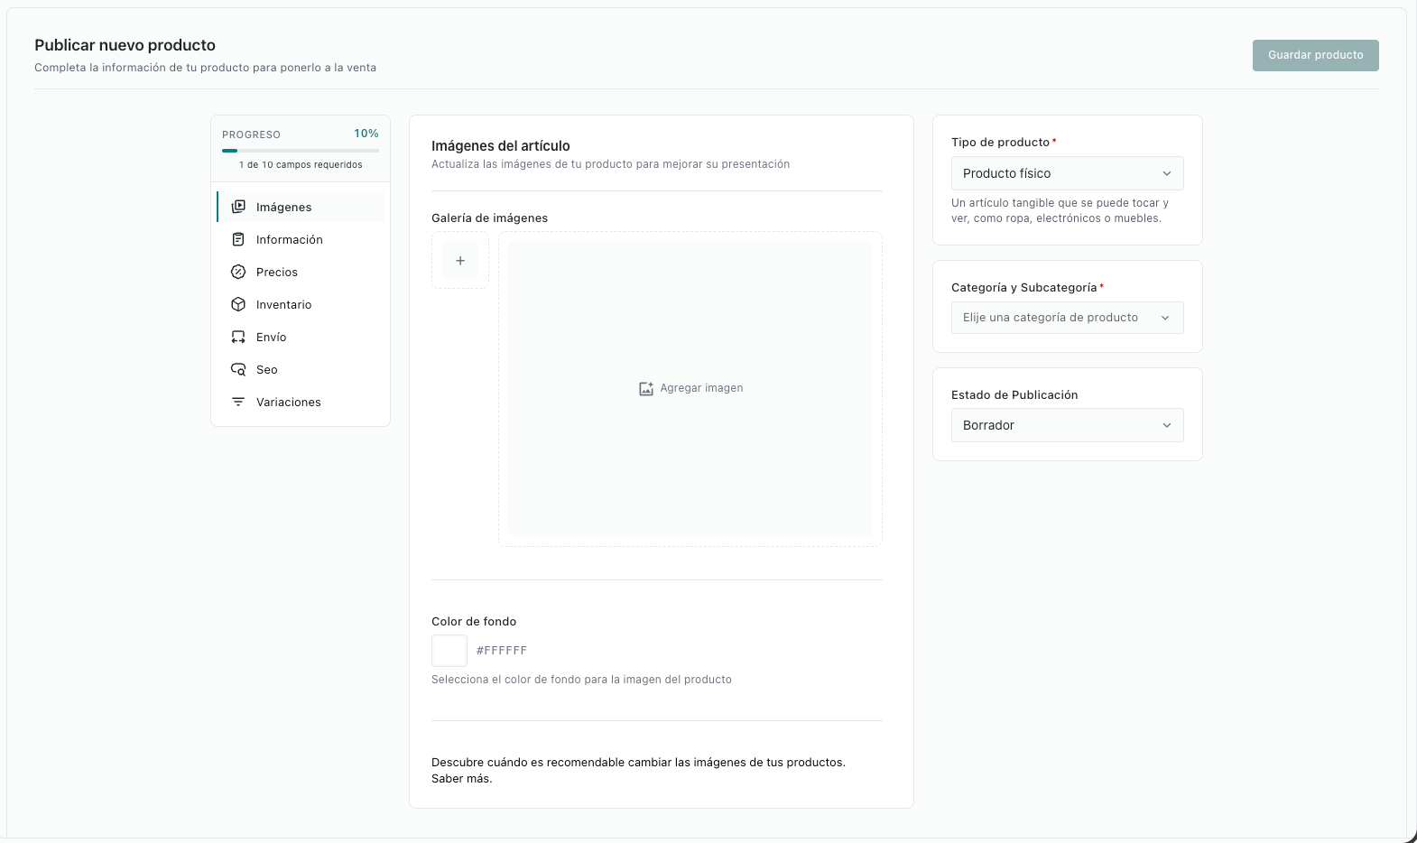Click Agregar imagen upload area
The width and height of the screenshot is (1417, 843).
pos(690,389)
